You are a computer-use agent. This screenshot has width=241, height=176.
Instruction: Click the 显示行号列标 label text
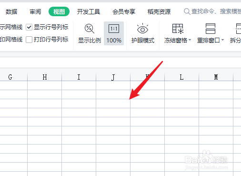click(x=51, y=27)
